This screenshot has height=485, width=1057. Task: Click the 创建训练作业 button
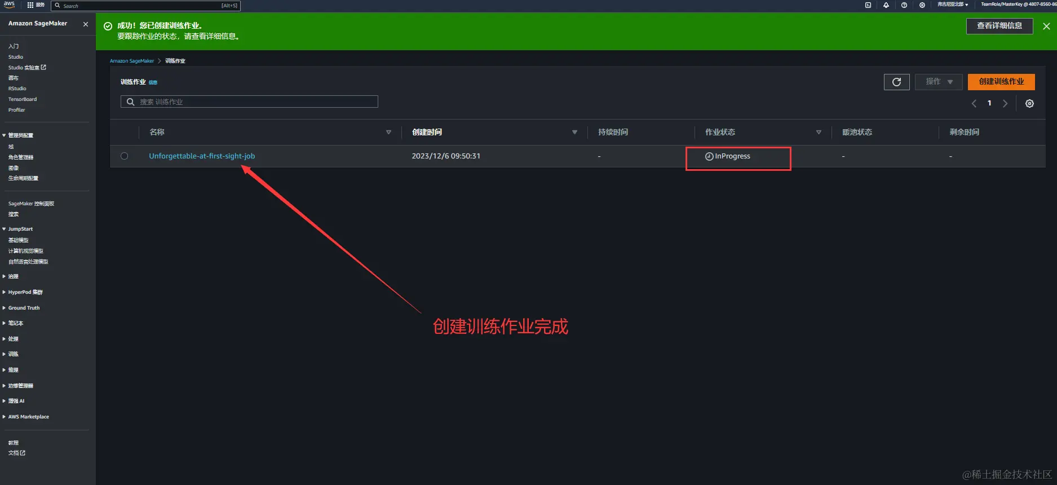pos(1001,82)
